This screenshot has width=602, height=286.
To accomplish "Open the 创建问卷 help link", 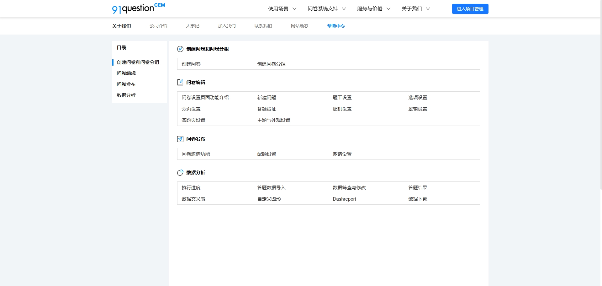I will [x=191, y=64].
